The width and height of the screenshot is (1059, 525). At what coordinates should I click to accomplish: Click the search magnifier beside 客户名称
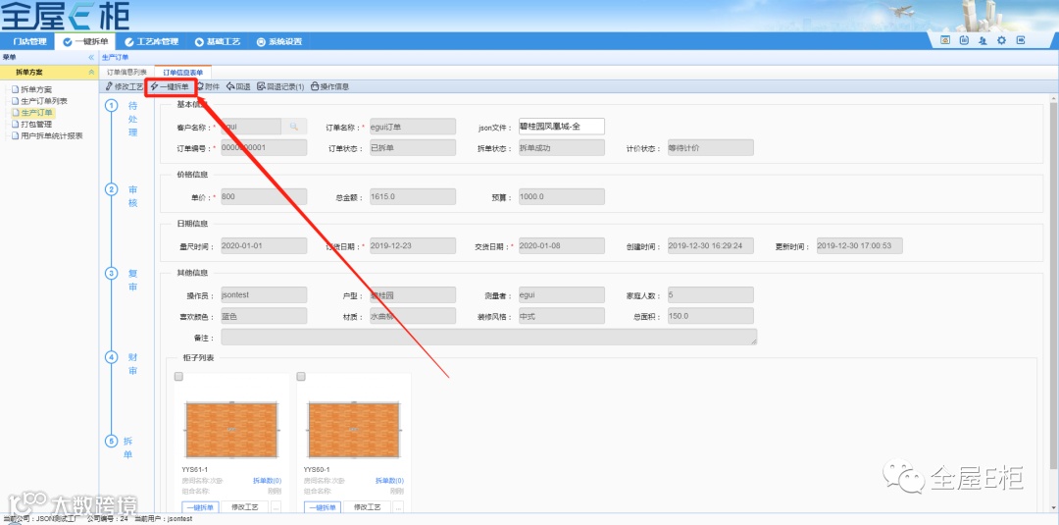pos(294,127)
